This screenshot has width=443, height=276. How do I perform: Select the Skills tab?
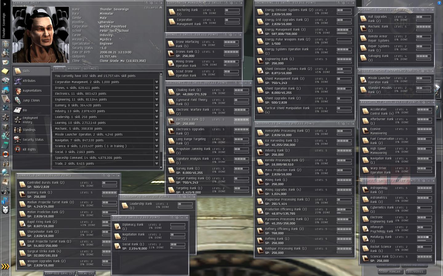tap(59, 68)
